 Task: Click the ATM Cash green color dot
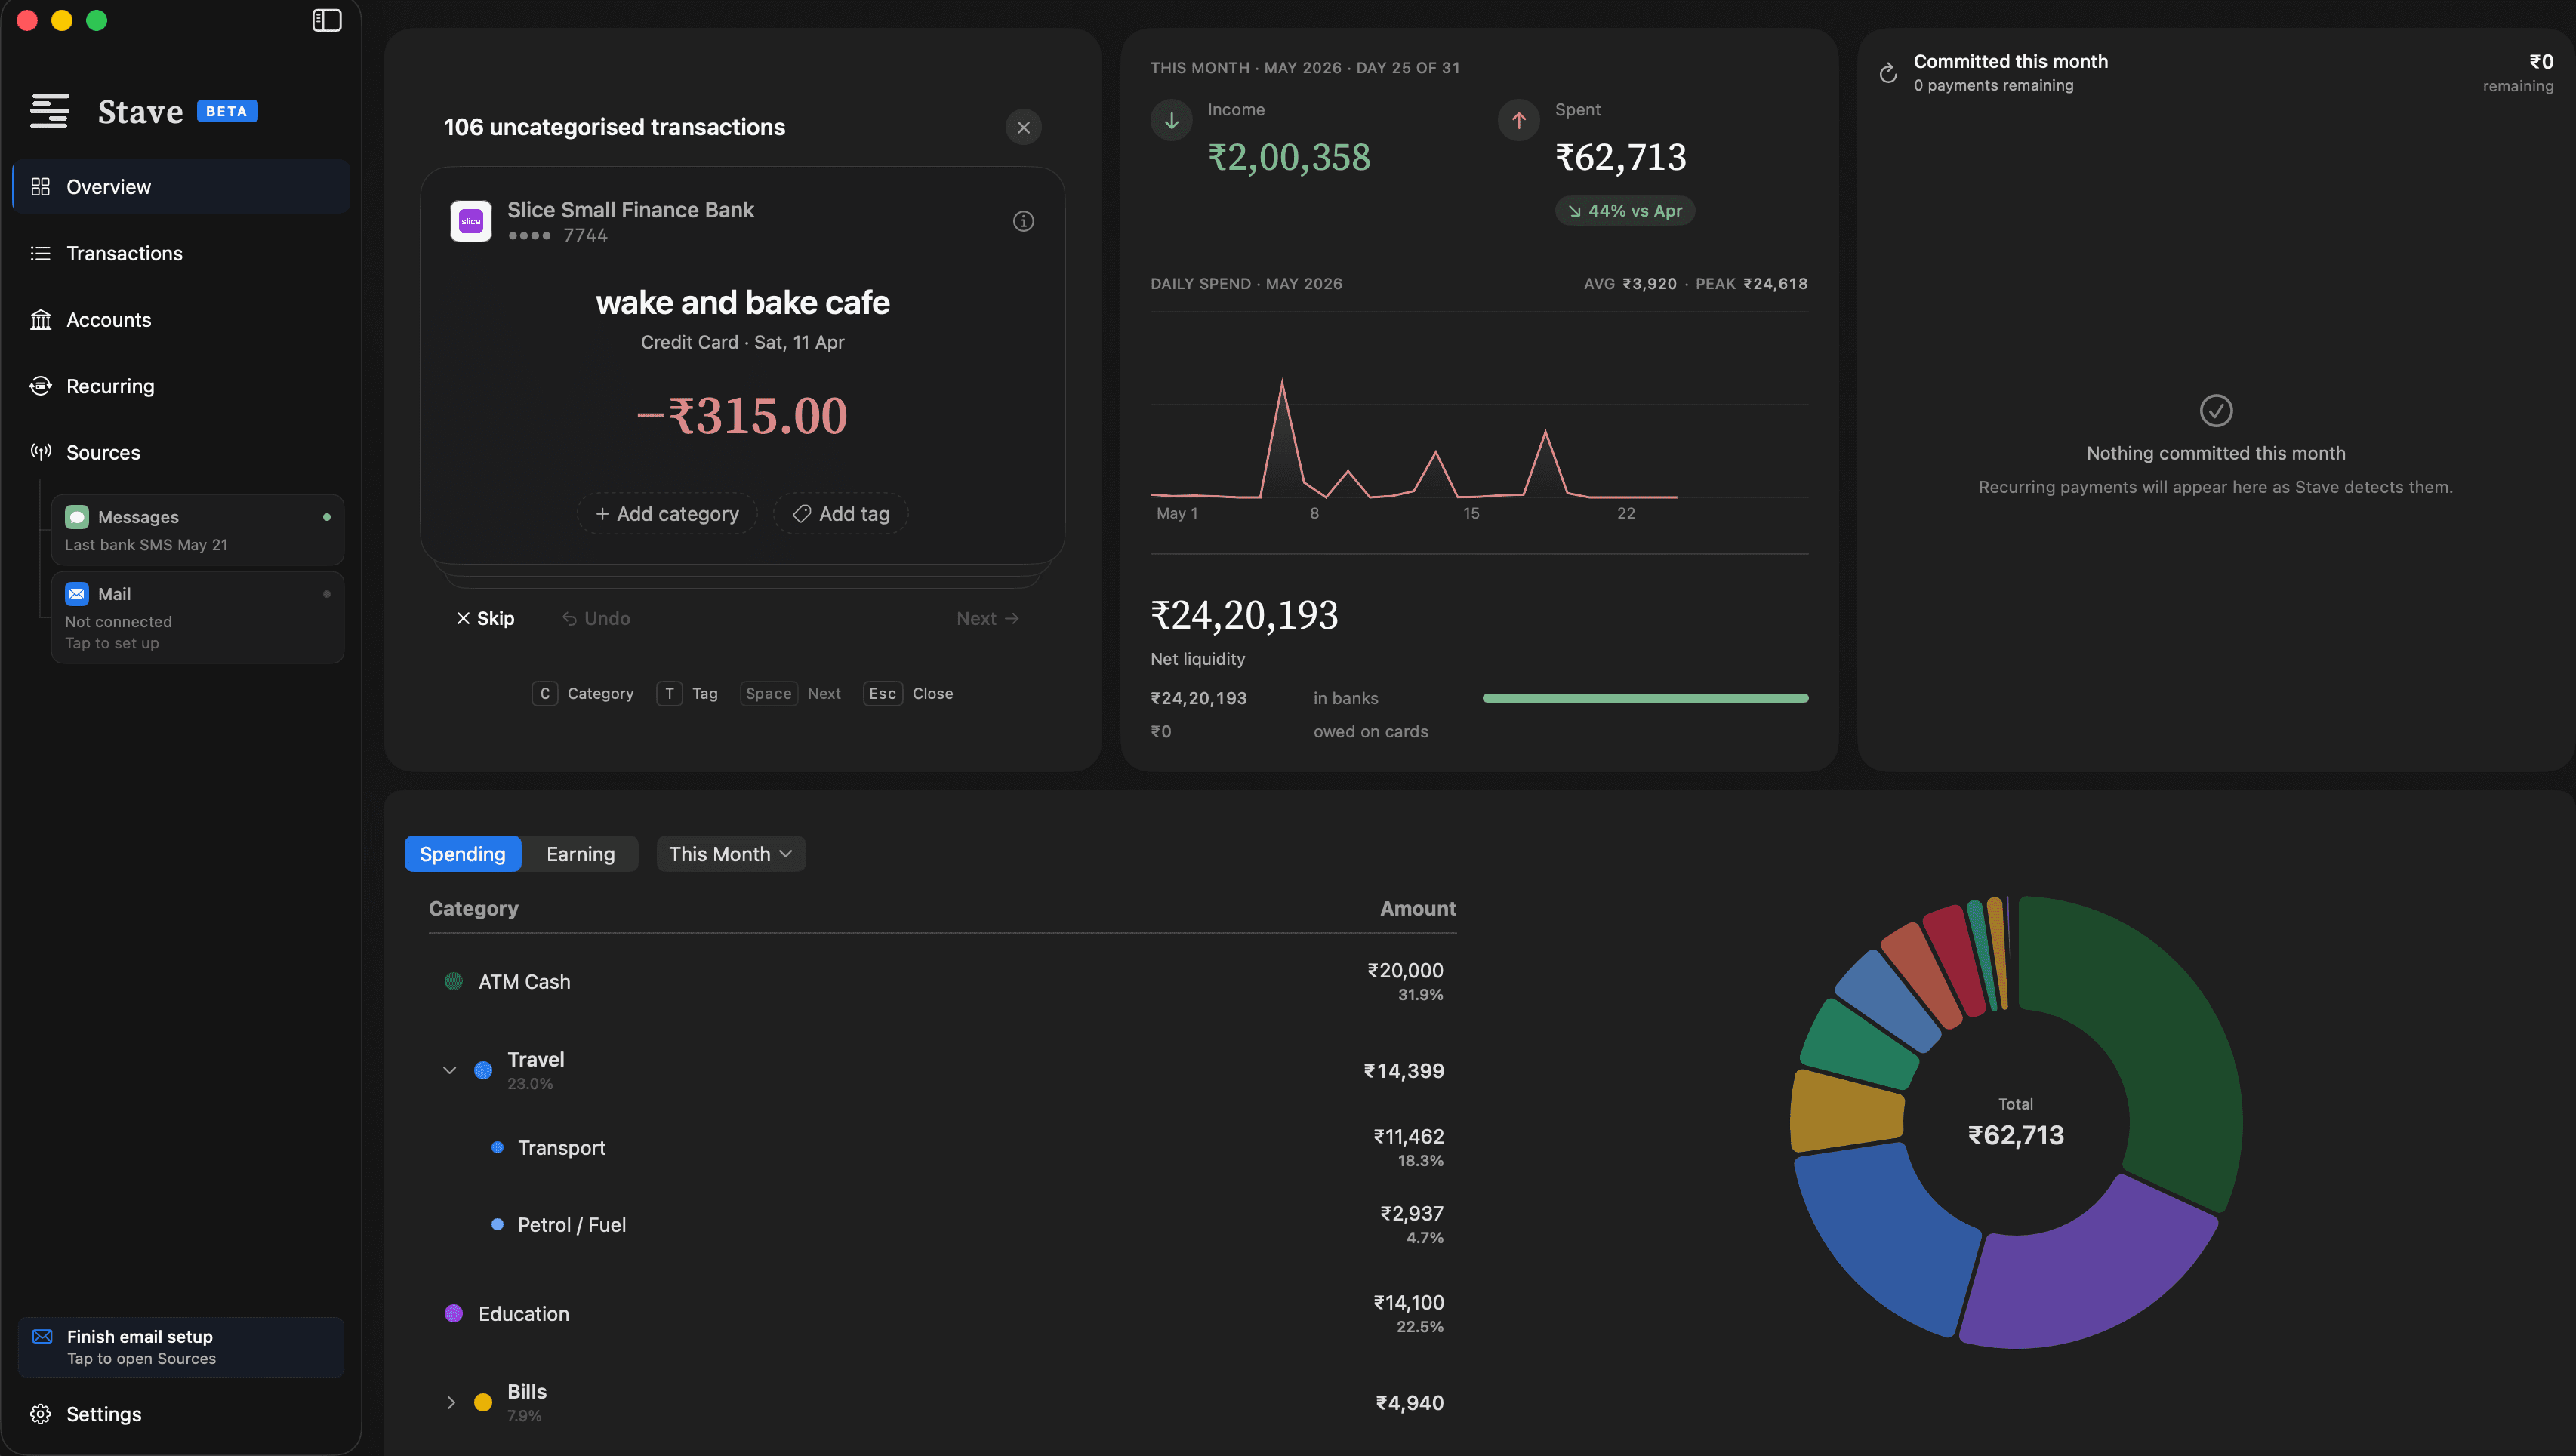(453, 981)
